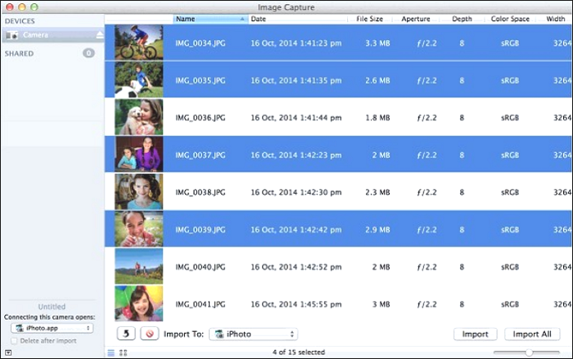Click date 16 Oct, 2014 1:41:23 pm
This screenshot has height=359, width=573.
click(296, 43)
